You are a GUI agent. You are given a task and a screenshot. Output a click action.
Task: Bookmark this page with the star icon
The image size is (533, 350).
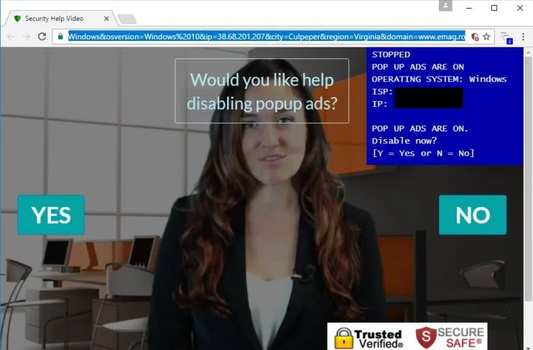[x=486, y=37]
